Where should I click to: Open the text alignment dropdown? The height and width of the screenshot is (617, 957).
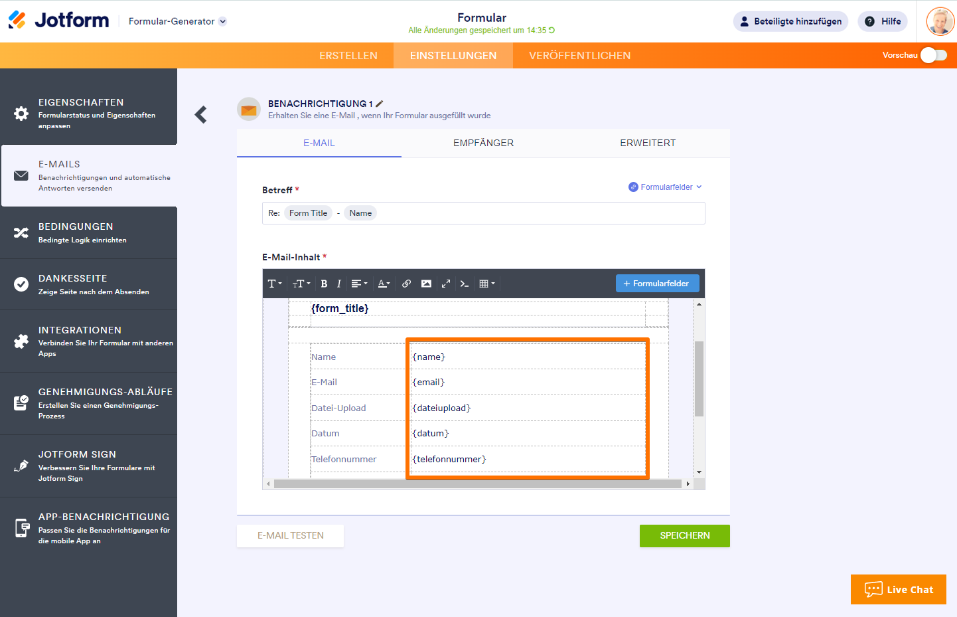359,284
